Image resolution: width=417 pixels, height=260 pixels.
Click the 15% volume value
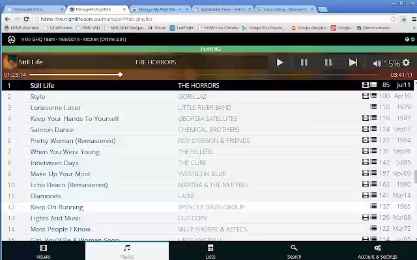[392, 64]
